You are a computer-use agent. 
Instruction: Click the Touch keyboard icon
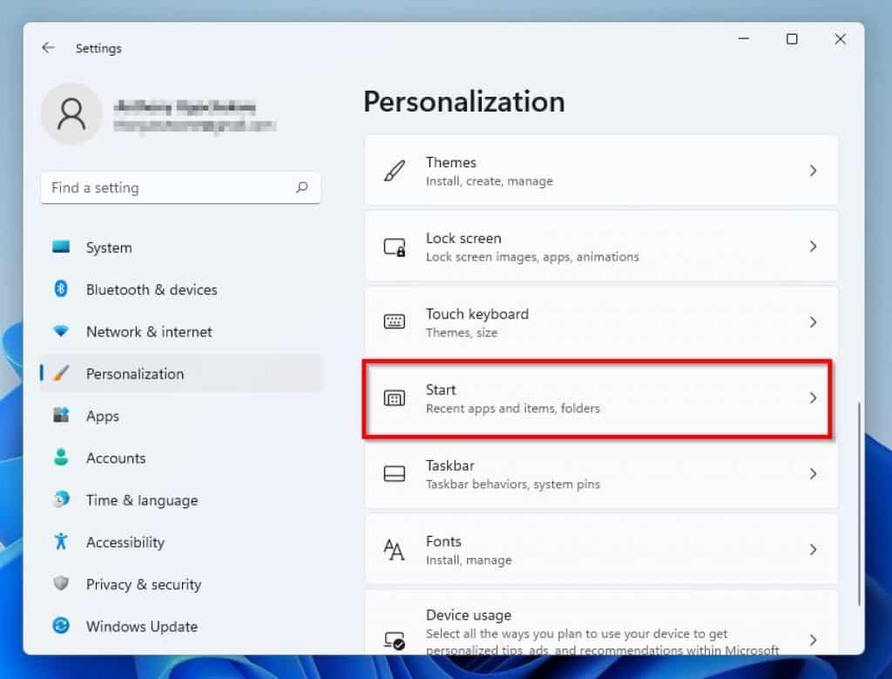click(395, 323)
